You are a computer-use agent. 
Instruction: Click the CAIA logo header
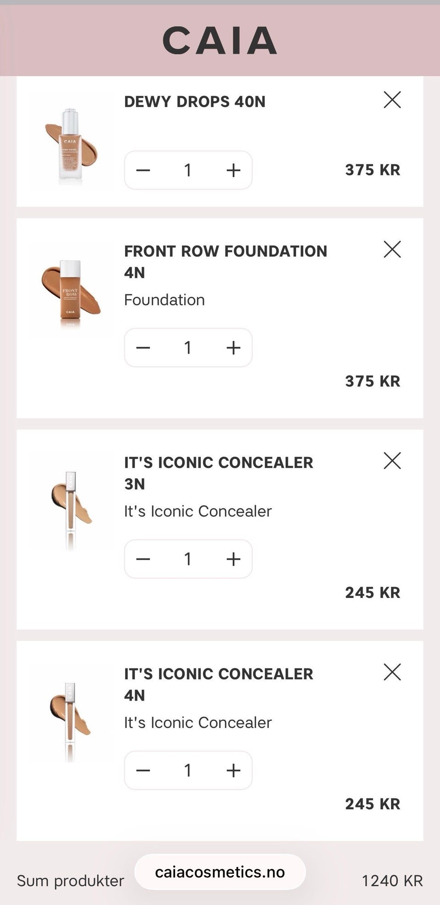point(220,40)
